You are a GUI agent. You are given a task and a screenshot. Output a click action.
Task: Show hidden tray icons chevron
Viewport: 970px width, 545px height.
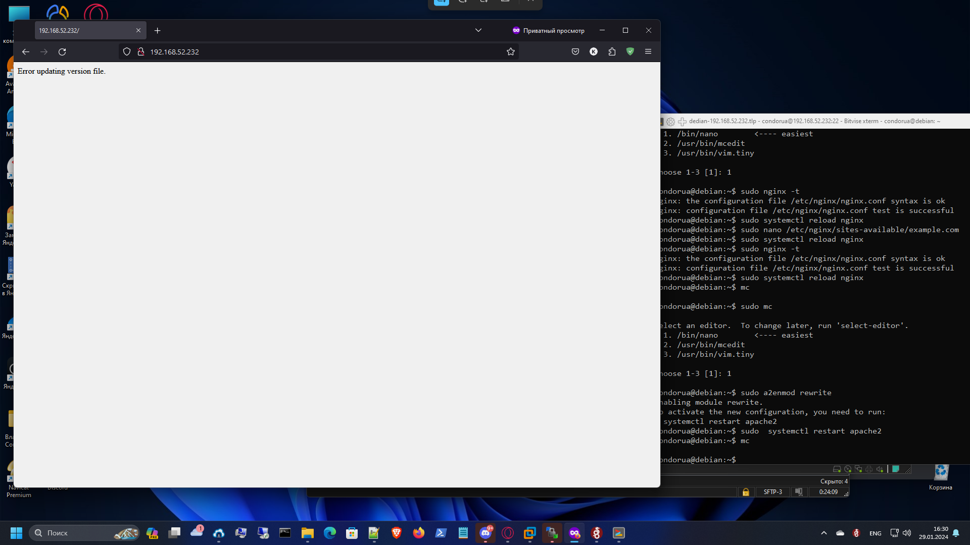click(824, 533)
